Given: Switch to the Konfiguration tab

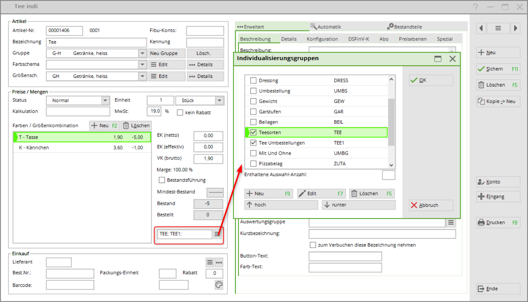Looking at the screenshot, I should click(322, 39).
